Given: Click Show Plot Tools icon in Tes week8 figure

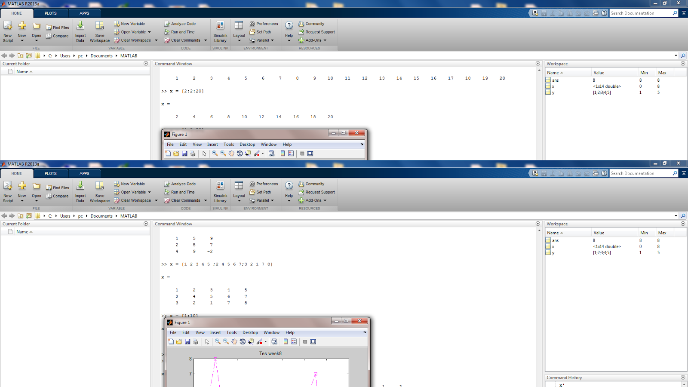Looking at the screenshot, I should [313, 341].
